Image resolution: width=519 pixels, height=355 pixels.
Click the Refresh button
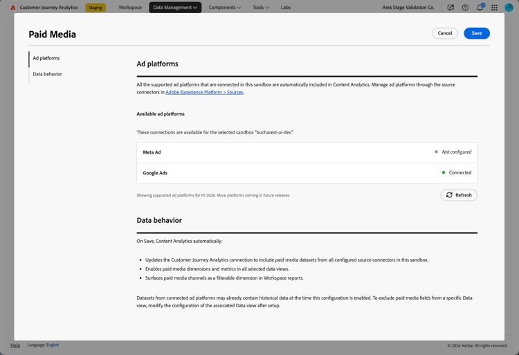pyautogui.click(x=459, y=195)
